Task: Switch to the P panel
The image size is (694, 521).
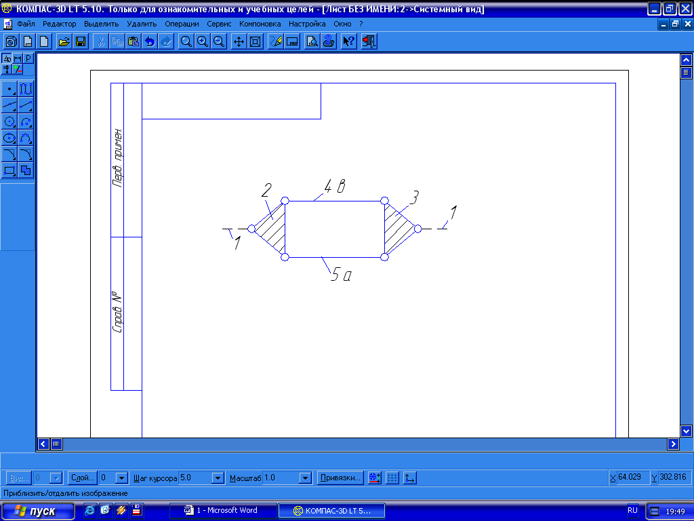Action: tap(28, 58)
